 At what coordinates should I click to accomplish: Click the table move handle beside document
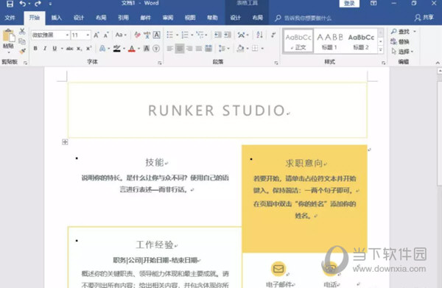tap(65, 142)
